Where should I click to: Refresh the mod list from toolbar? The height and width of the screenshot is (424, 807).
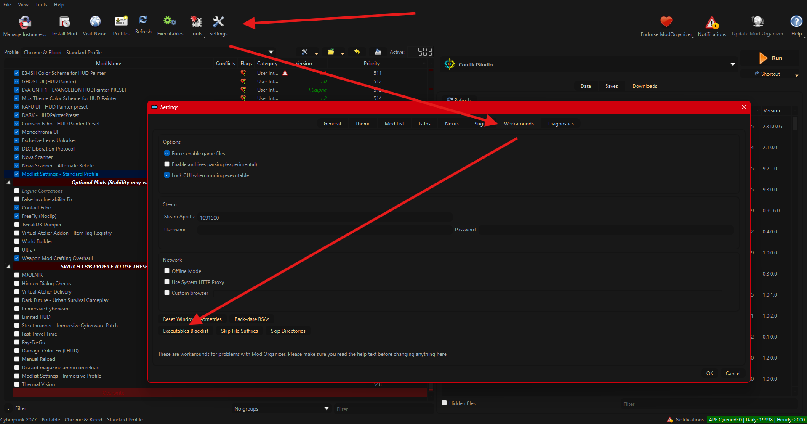pos(143,20)
